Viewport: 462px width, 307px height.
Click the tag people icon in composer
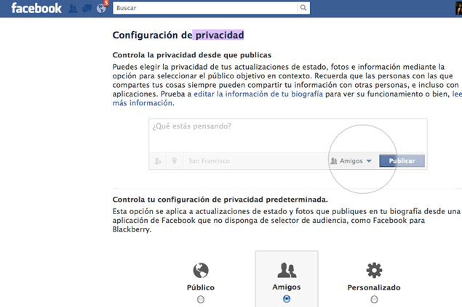(x=158, y=161)
